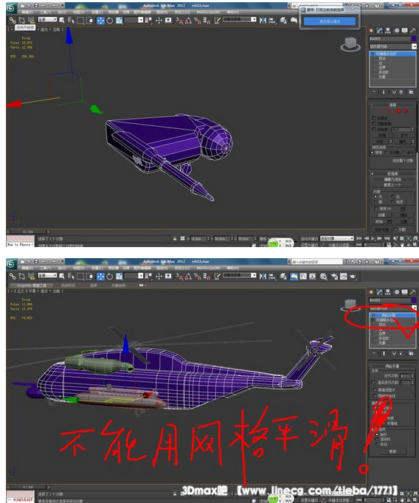Open Render Setup in lower screenshot toolbar
This screenshot has width=419, height=503.
(334, 276)
